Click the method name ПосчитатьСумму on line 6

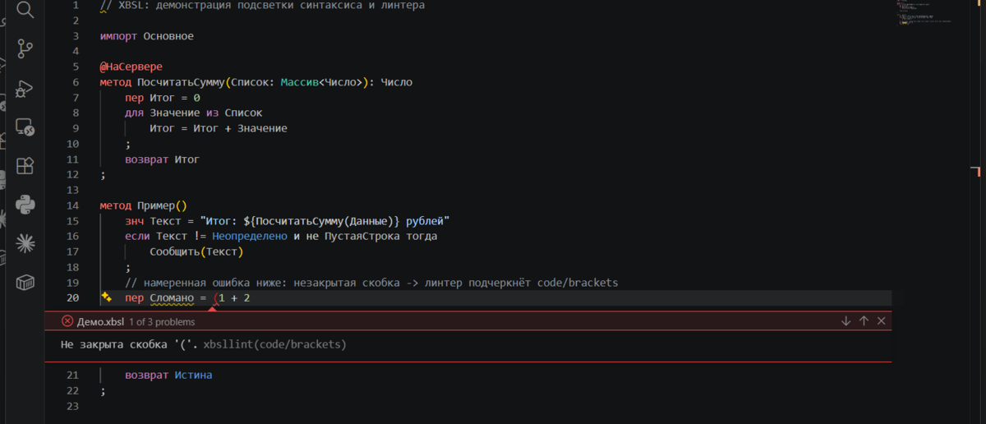coord(181,82)
